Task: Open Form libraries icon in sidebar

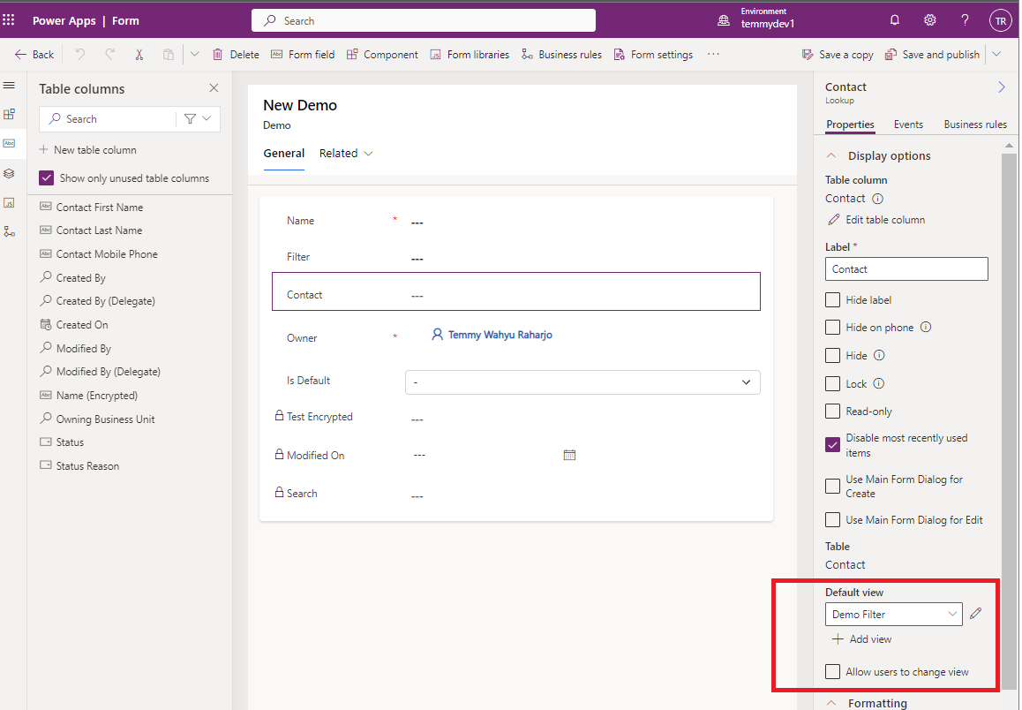Action: tap(9, 203)
